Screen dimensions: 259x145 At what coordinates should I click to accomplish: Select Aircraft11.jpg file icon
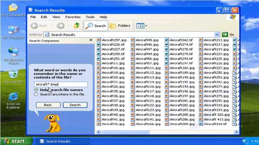(x=99, y=63)
